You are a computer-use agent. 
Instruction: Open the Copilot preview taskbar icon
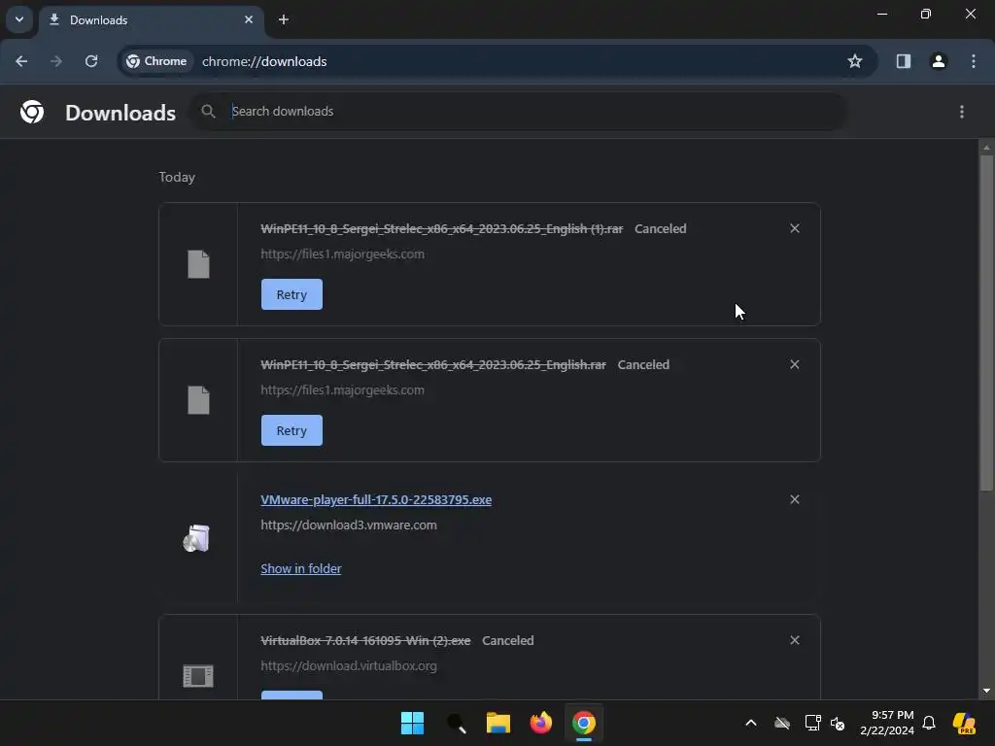pyautogui.click(x=965, y=723)
